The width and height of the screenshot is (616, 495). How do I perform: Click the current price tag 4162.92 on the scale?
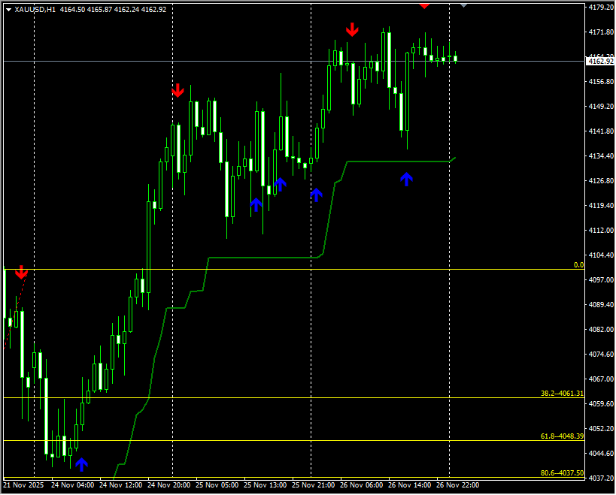[x=599, y=61]
